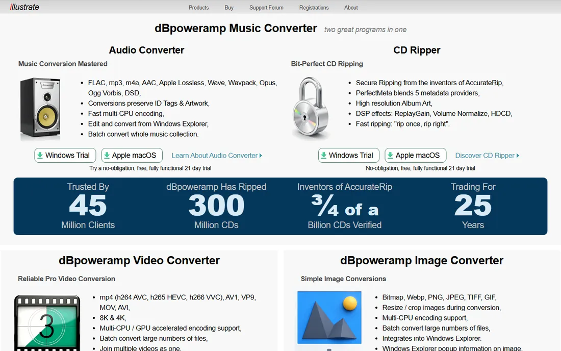Click 'Try a no-obligation, free' trial note

tap(150, 168)
